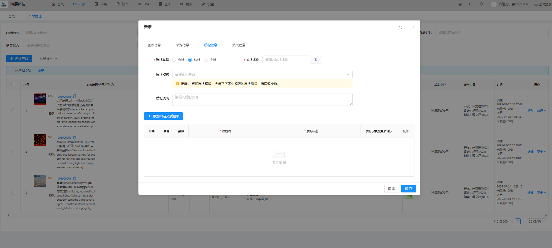Expand the 批量导入 dropdown button
This screenshot has height=248, width=552.
pos(48,58)
